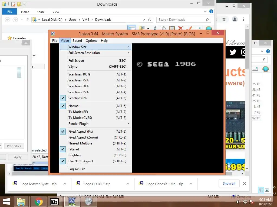The height and width of the screenshot is (207, 277).
Task: Open Fusion's Sound menu
Action: (x=77, y=41)
